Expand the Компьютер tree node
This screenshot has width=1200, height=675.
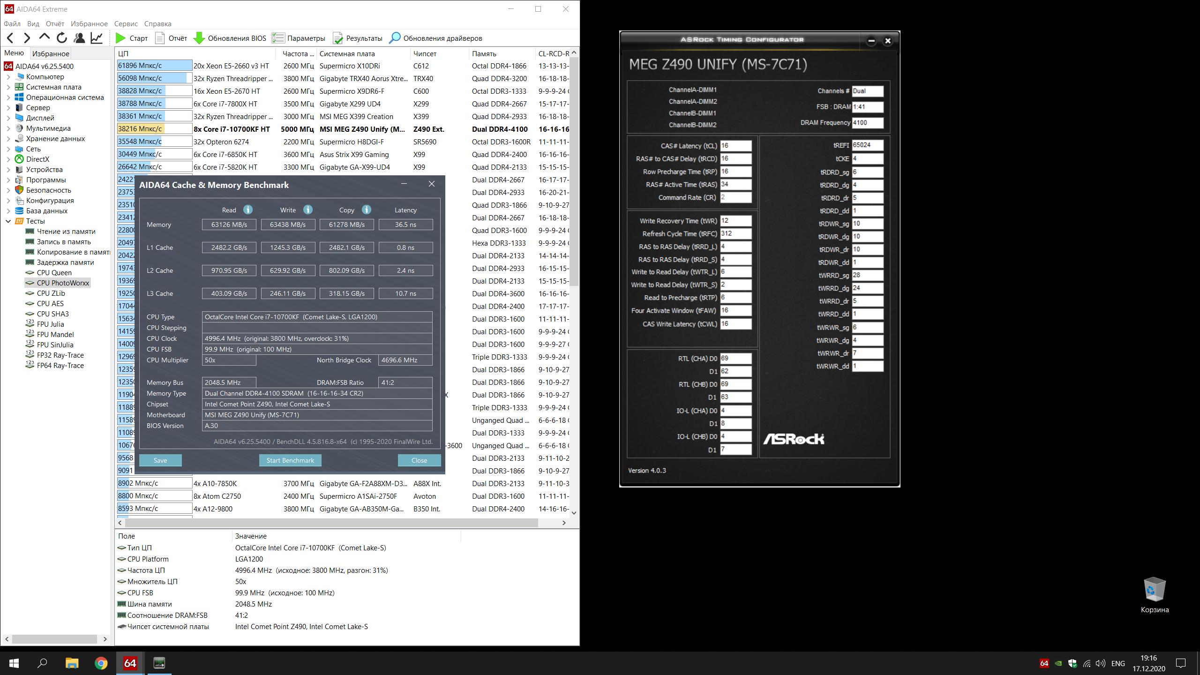coord(8,77)
